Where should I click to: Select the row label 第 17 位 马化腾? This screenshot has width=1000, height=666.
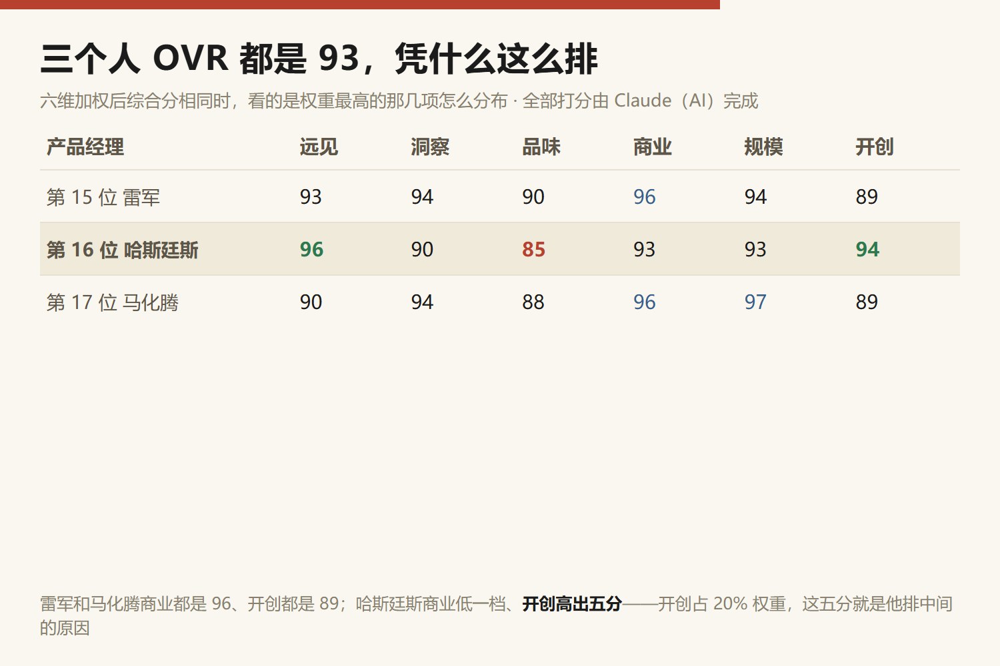tap(113, 302)
